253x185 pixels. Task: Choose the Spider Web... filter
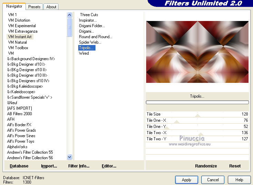click(x=90, y=42)
